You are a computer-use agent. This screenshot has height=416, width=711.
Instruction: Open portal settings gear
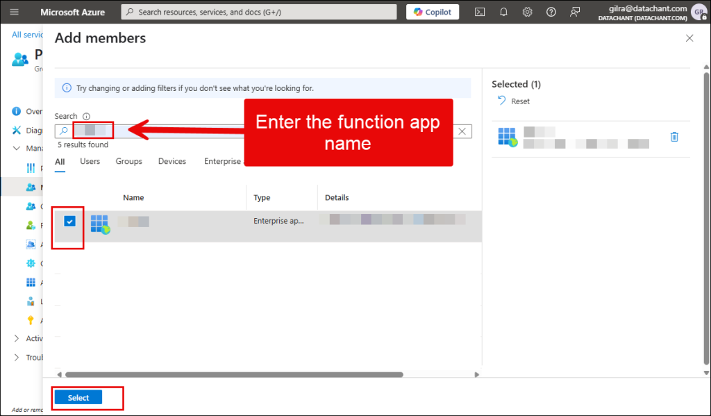[527, 12]
